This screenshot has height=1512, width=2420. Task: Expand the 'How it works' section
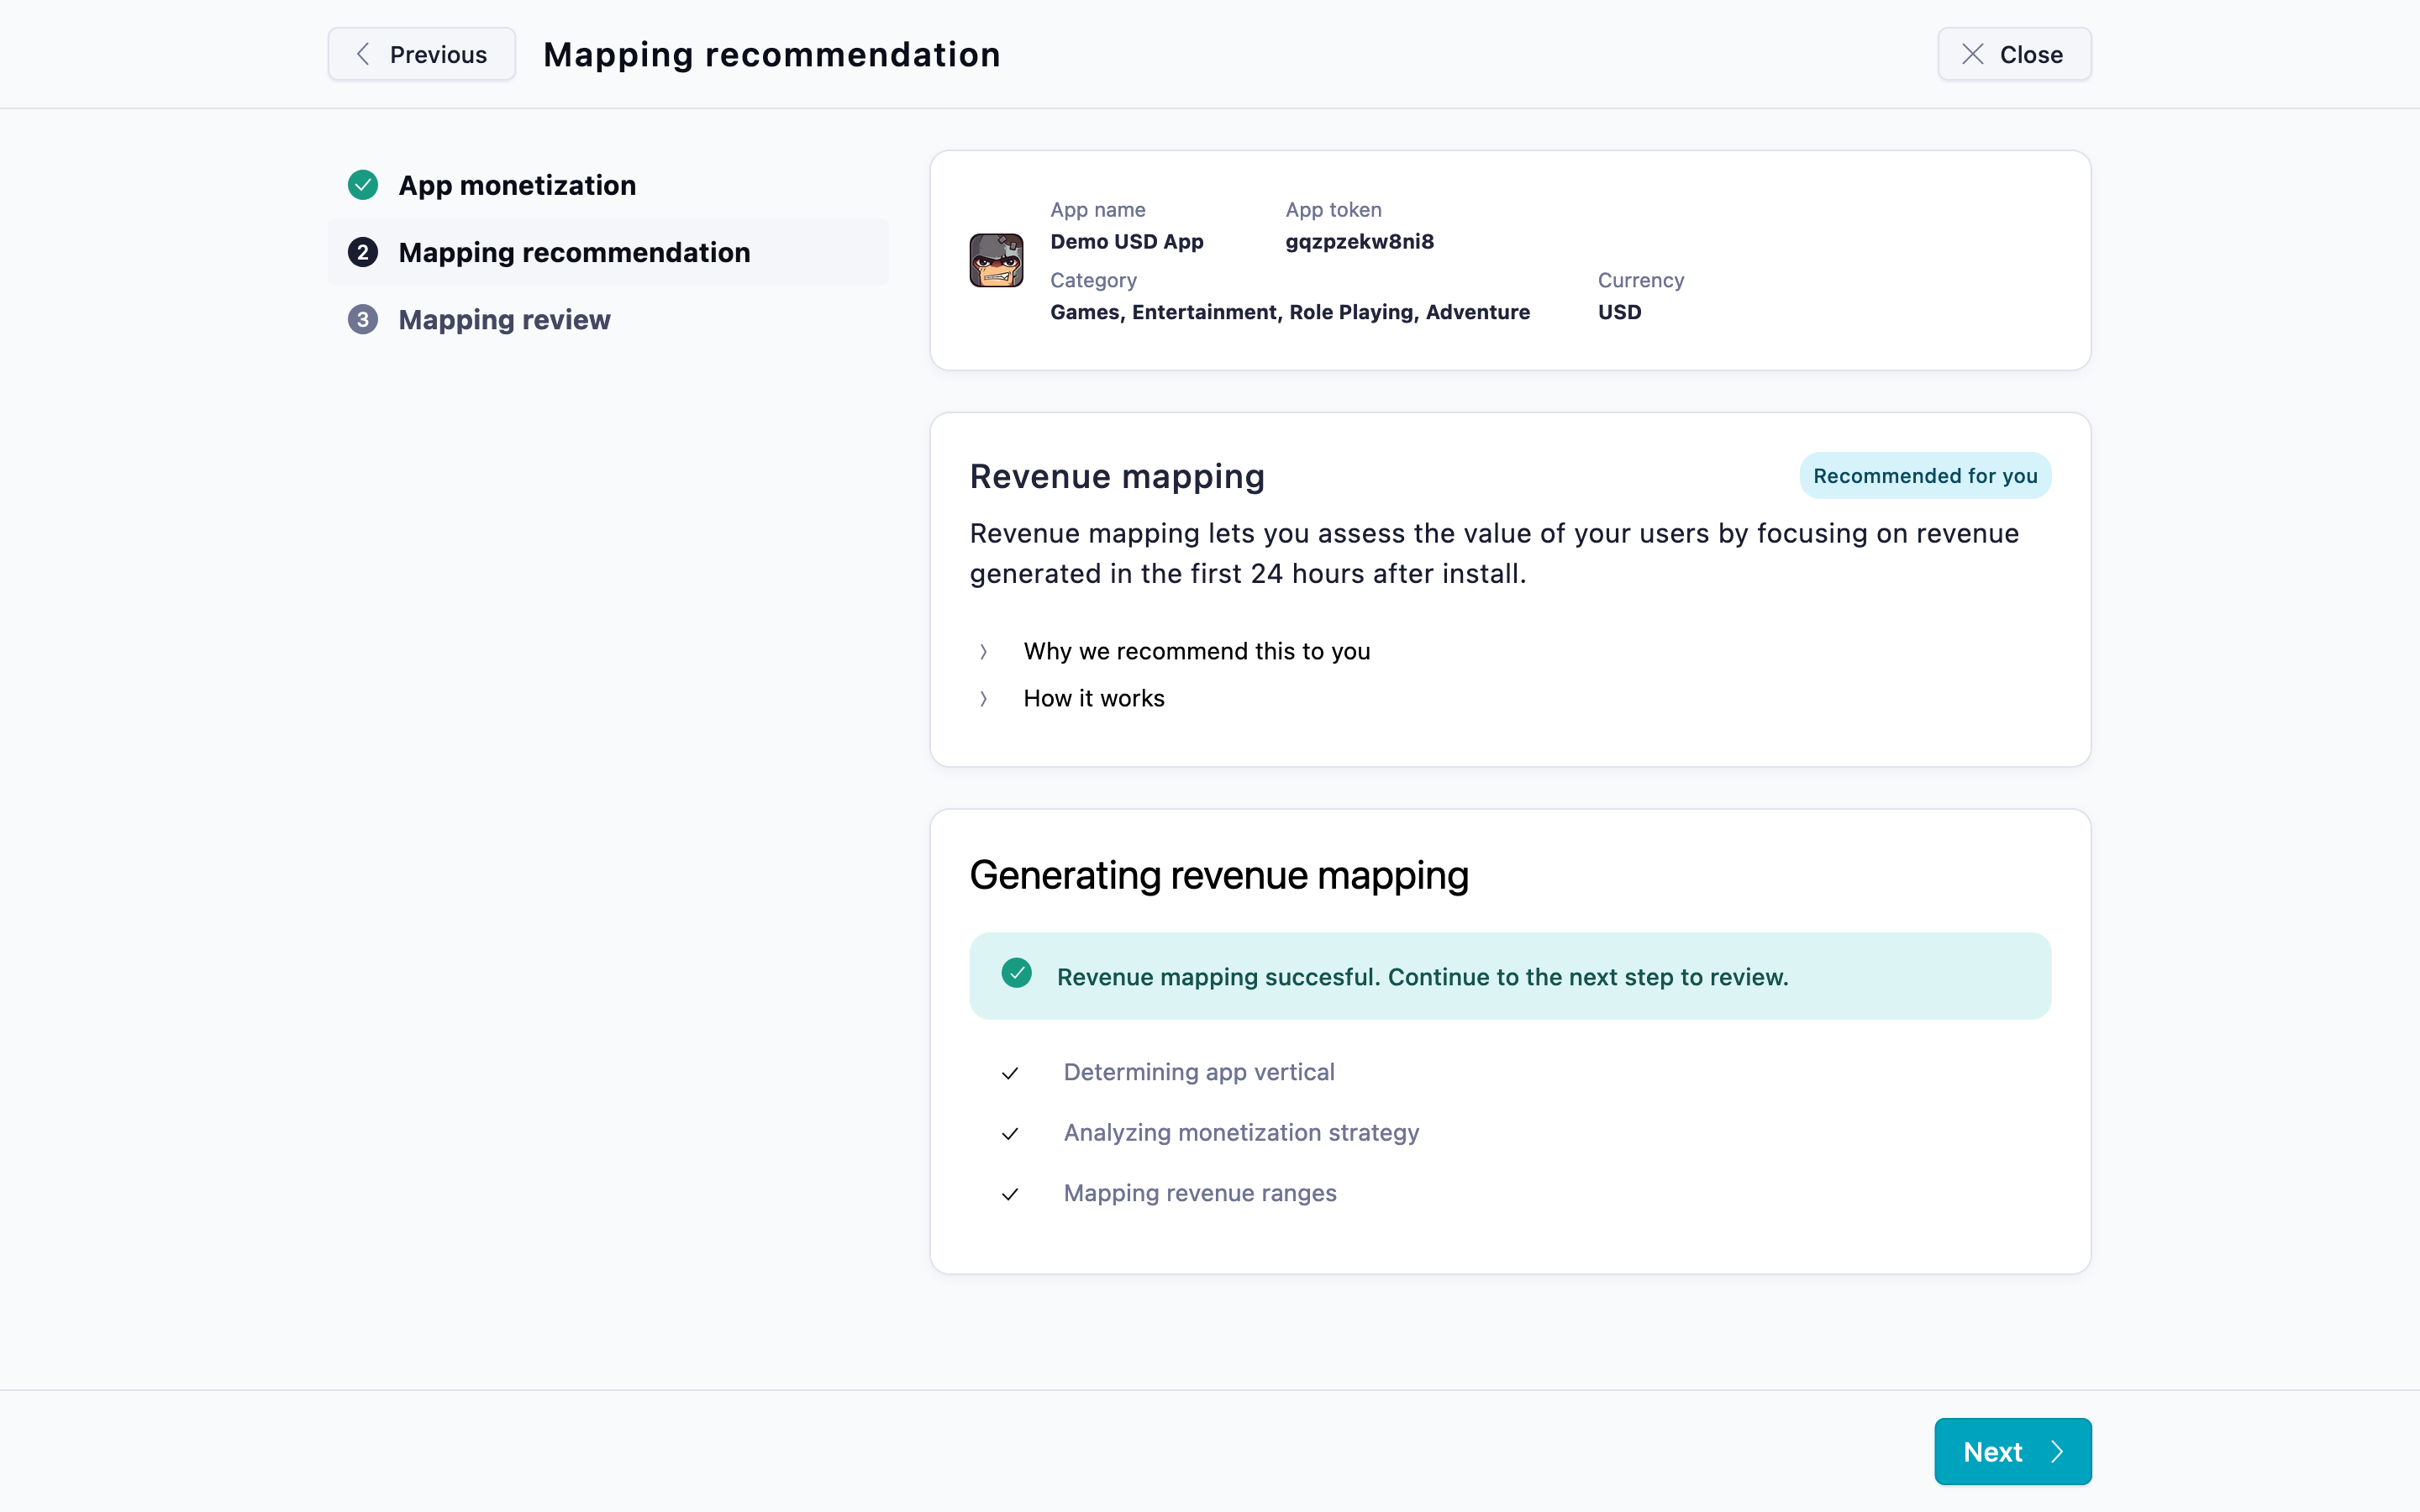coord(1093,698)
